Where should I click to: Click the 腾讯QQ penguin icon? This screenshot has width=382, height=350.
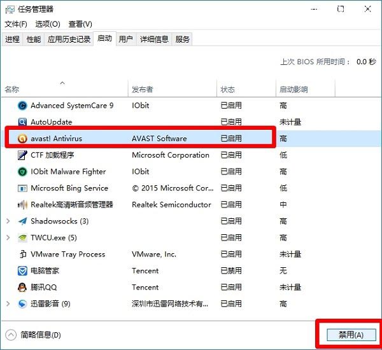[x=22, y=287]
